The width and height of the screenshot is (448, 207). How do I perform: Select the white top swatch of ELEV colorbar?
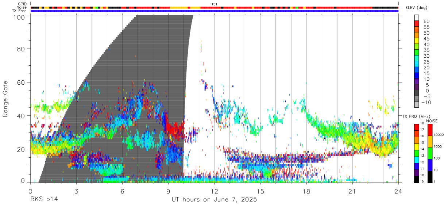click(x=417, y=18)
